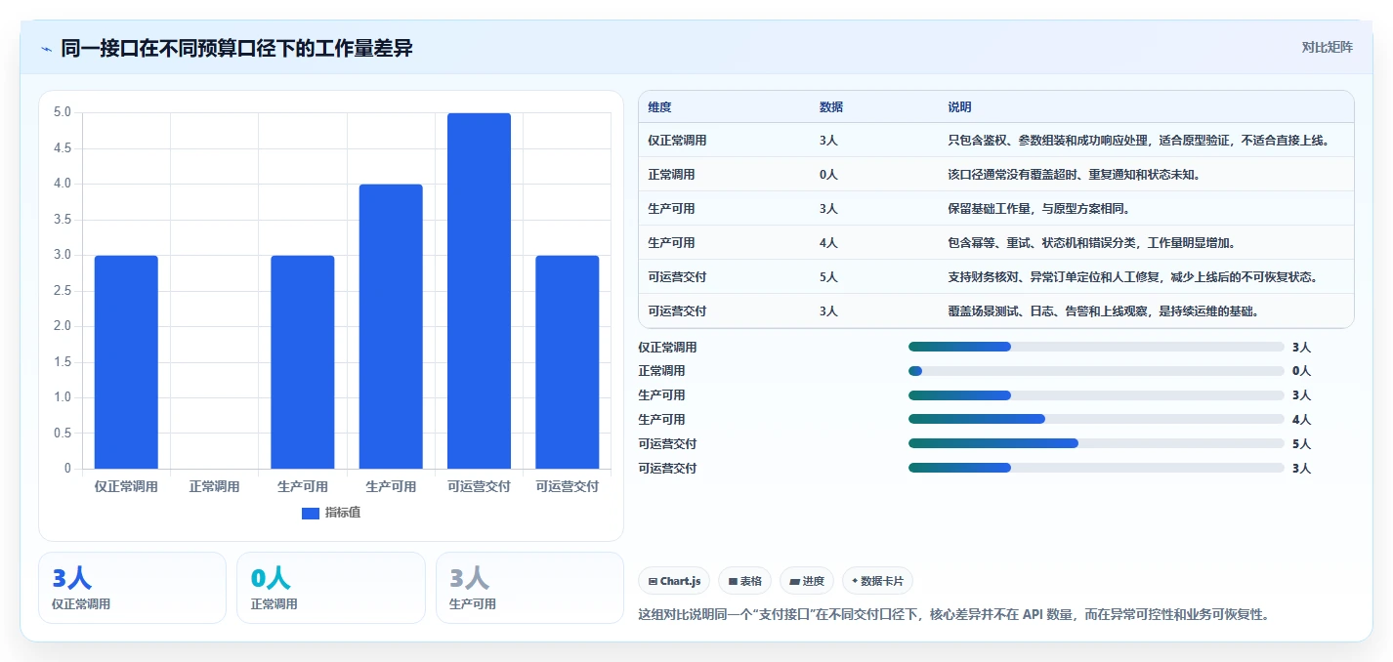Select the 数据卡片 tag
The height and width of the screenshot is (662, 1393).
(877, 581)
